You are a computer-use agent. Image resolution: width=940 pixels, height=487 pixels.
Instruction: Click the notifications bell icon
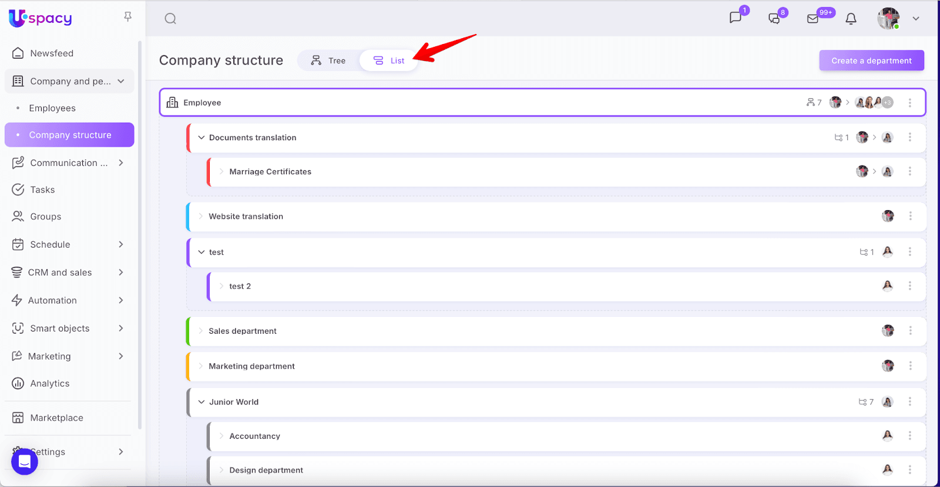pyautogui.click(x=851, y=19)
